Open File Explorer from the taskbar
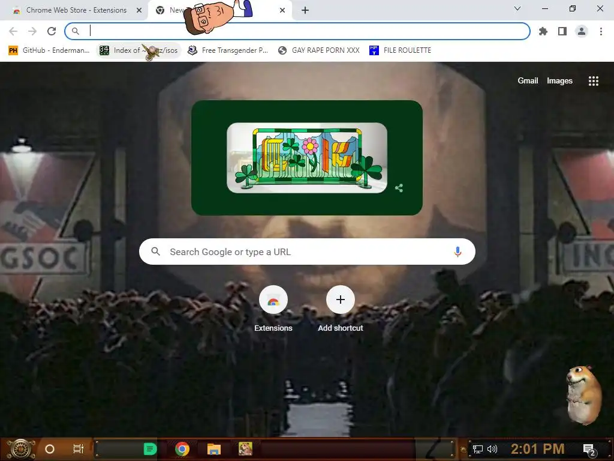Screen dimensions: 614x461 214,449
